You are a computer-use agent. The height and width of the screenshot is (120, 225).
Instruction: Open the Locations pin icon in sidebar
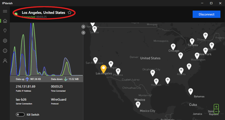[5, 31]
